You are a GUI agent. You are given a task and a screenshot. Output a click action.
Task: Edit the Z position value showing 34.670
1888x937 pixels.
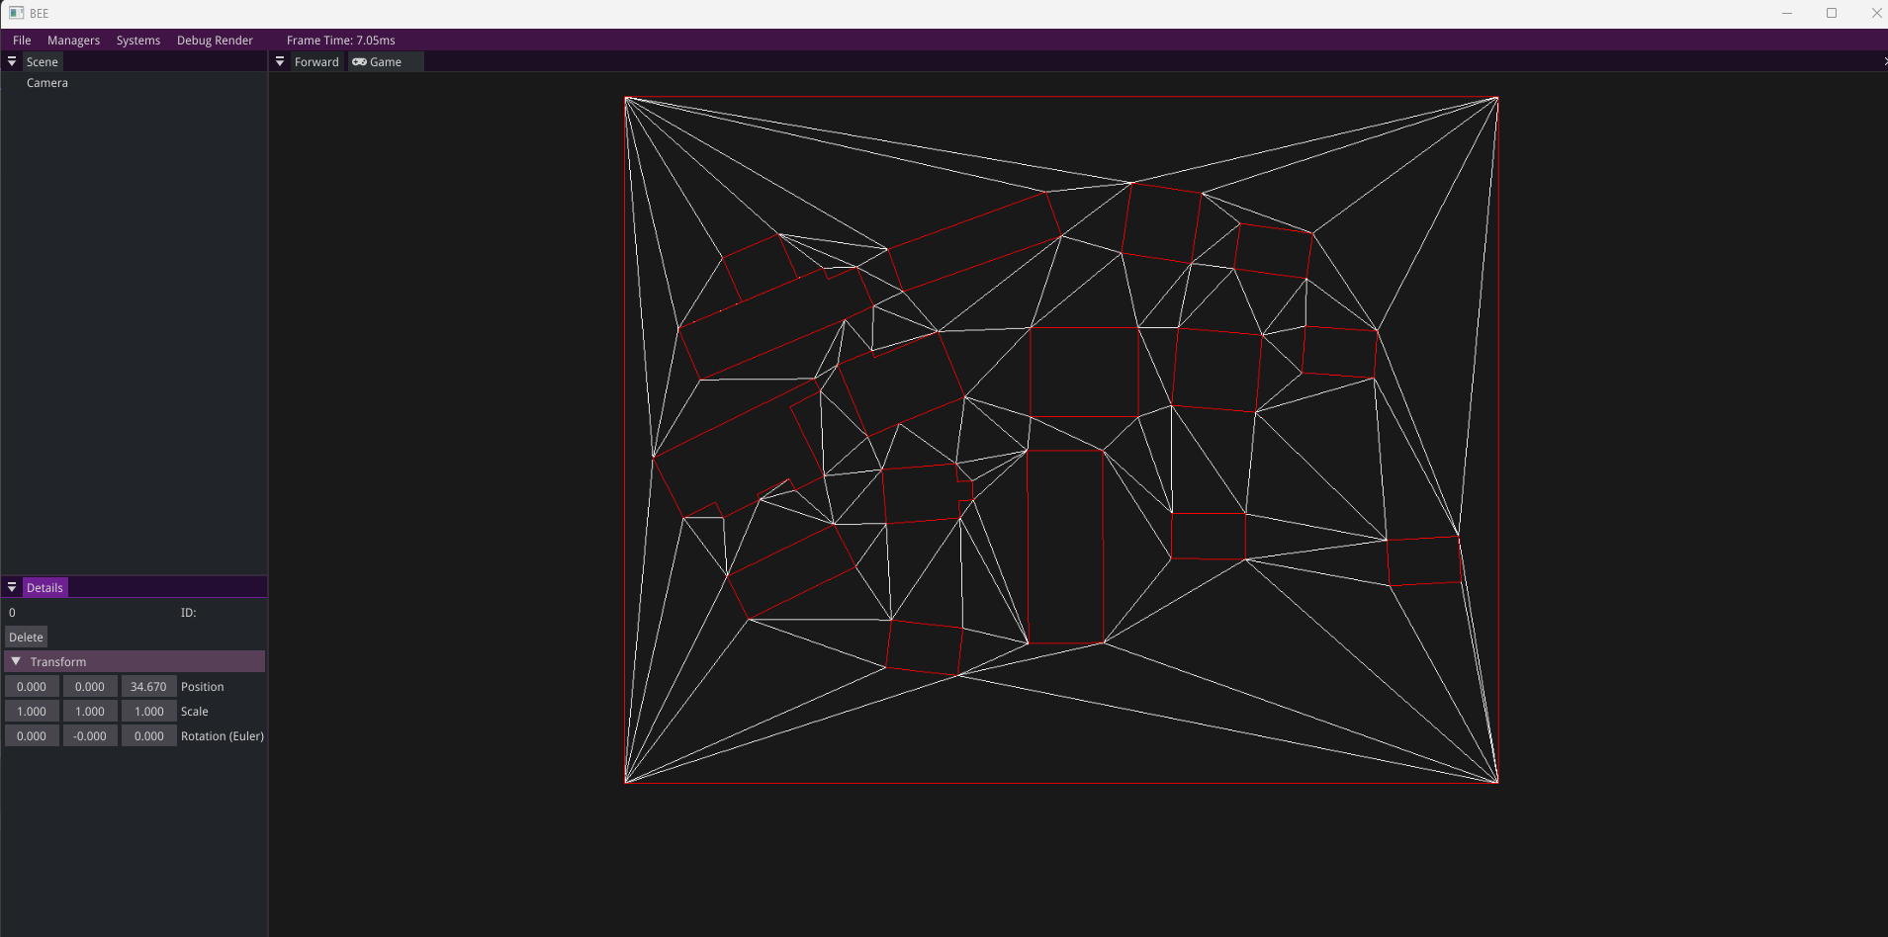(148, 686)
